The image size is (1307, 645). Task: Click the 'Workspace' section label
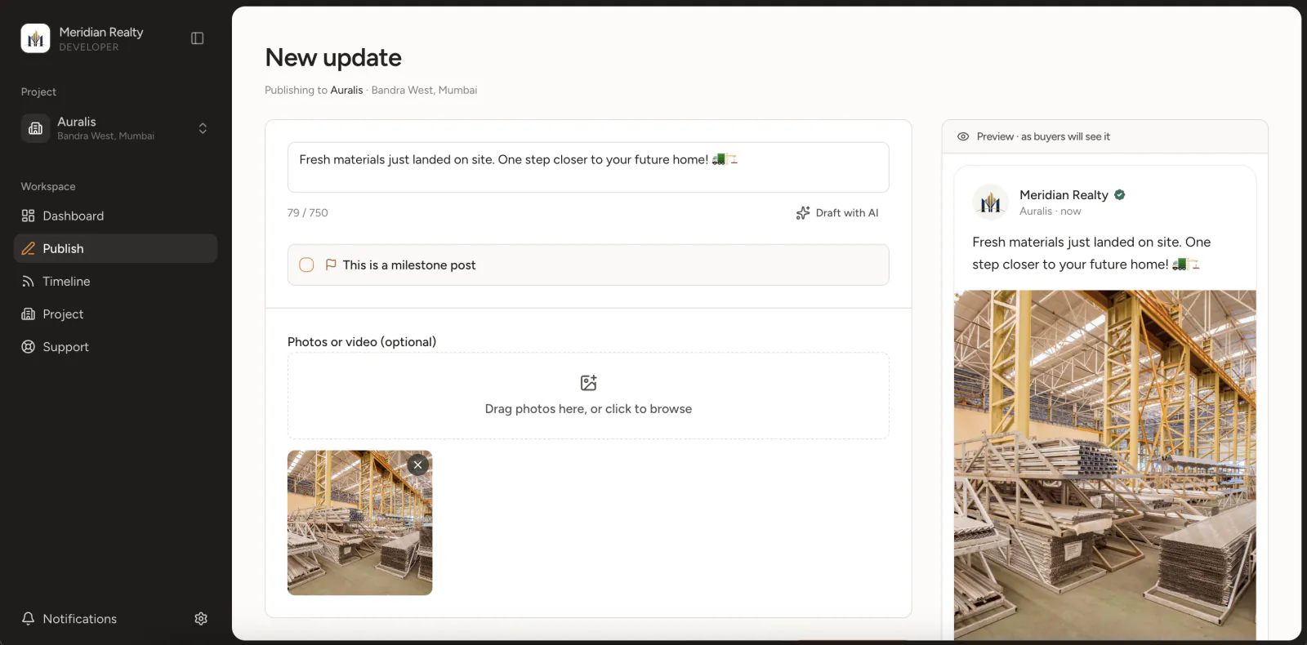pos(48,186)
